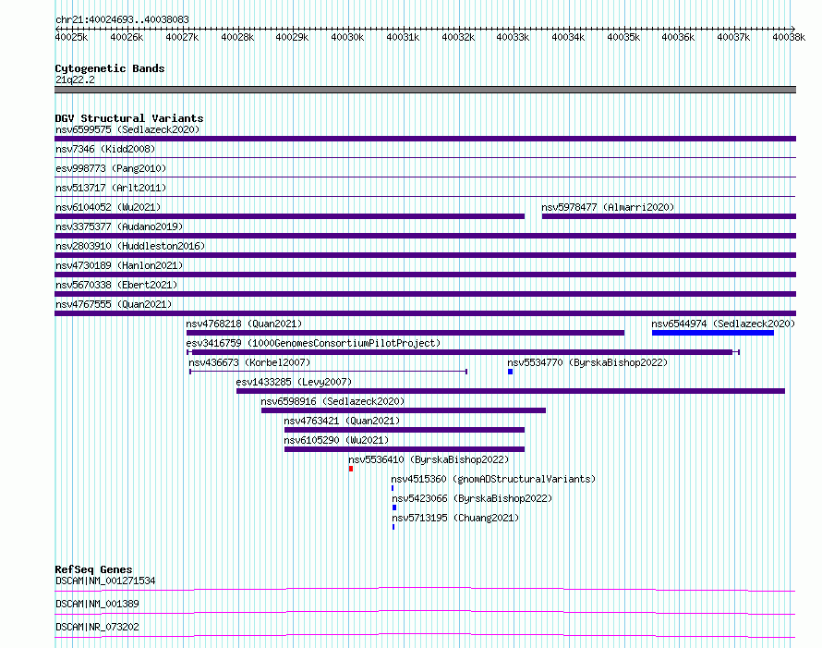The height and width of the screenshot is (648, 822).
Task: Open the nsv6544974 (Sedlazeck2020) label
Action: coord(723,324)
